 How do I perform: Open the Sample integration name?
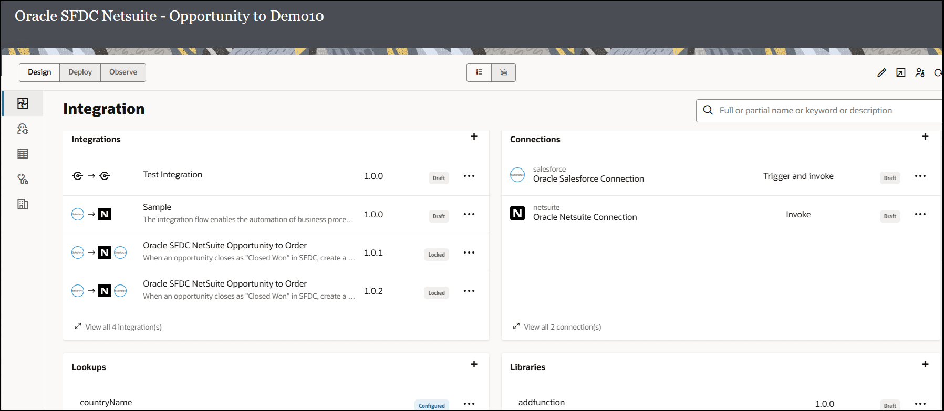tap(157, 207)
